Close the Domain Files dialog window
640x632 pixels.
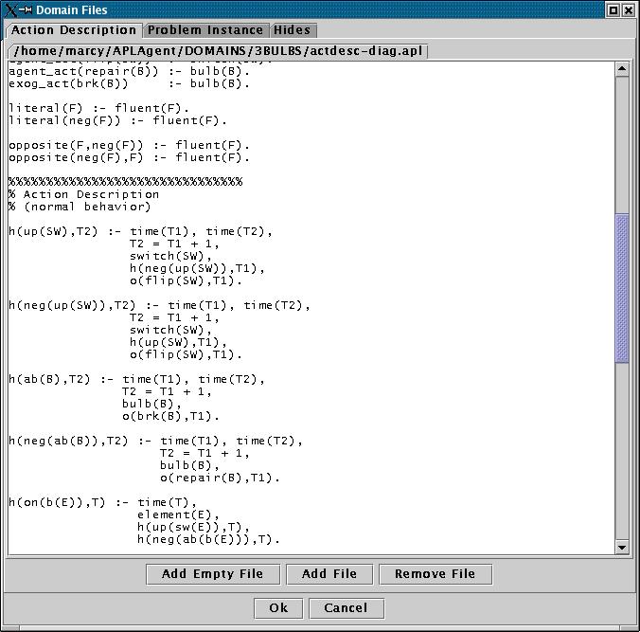(629, 9)
